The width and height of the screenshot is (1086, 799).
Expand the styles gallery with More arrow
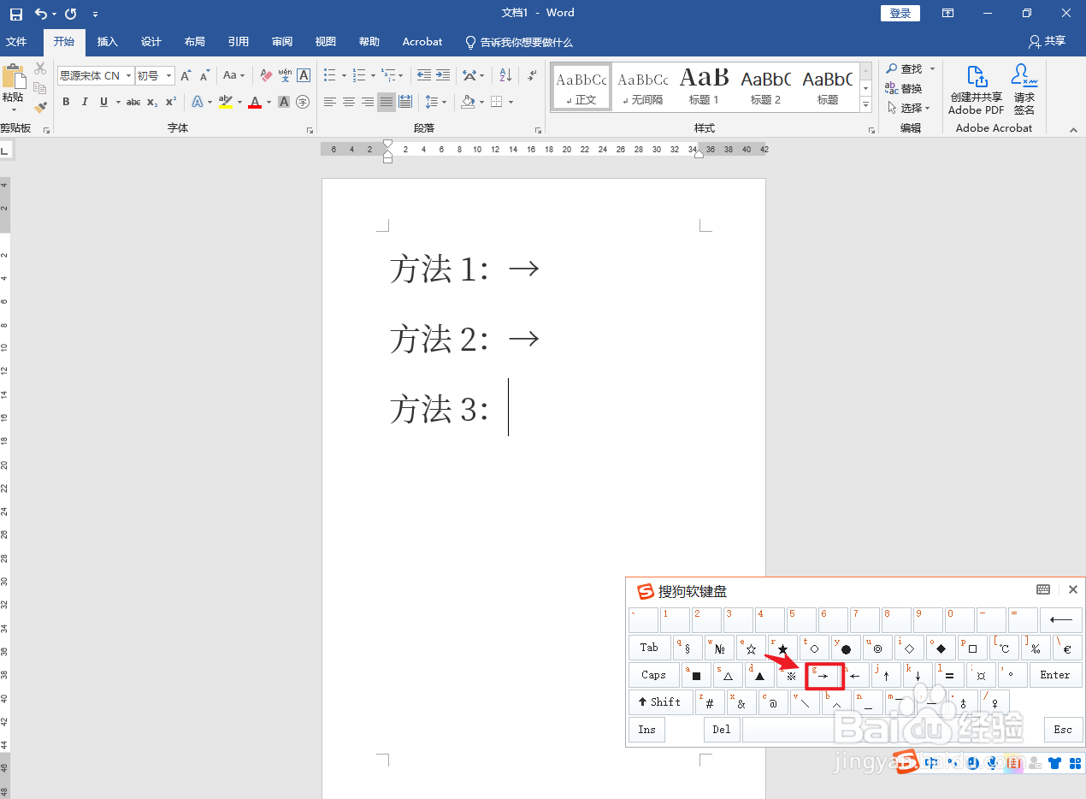pos(865,104)
